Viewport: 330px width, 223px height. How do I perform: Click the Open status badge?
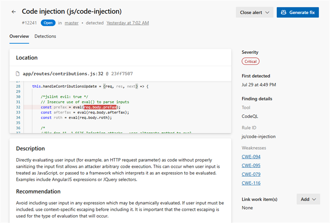coord(48,23)
